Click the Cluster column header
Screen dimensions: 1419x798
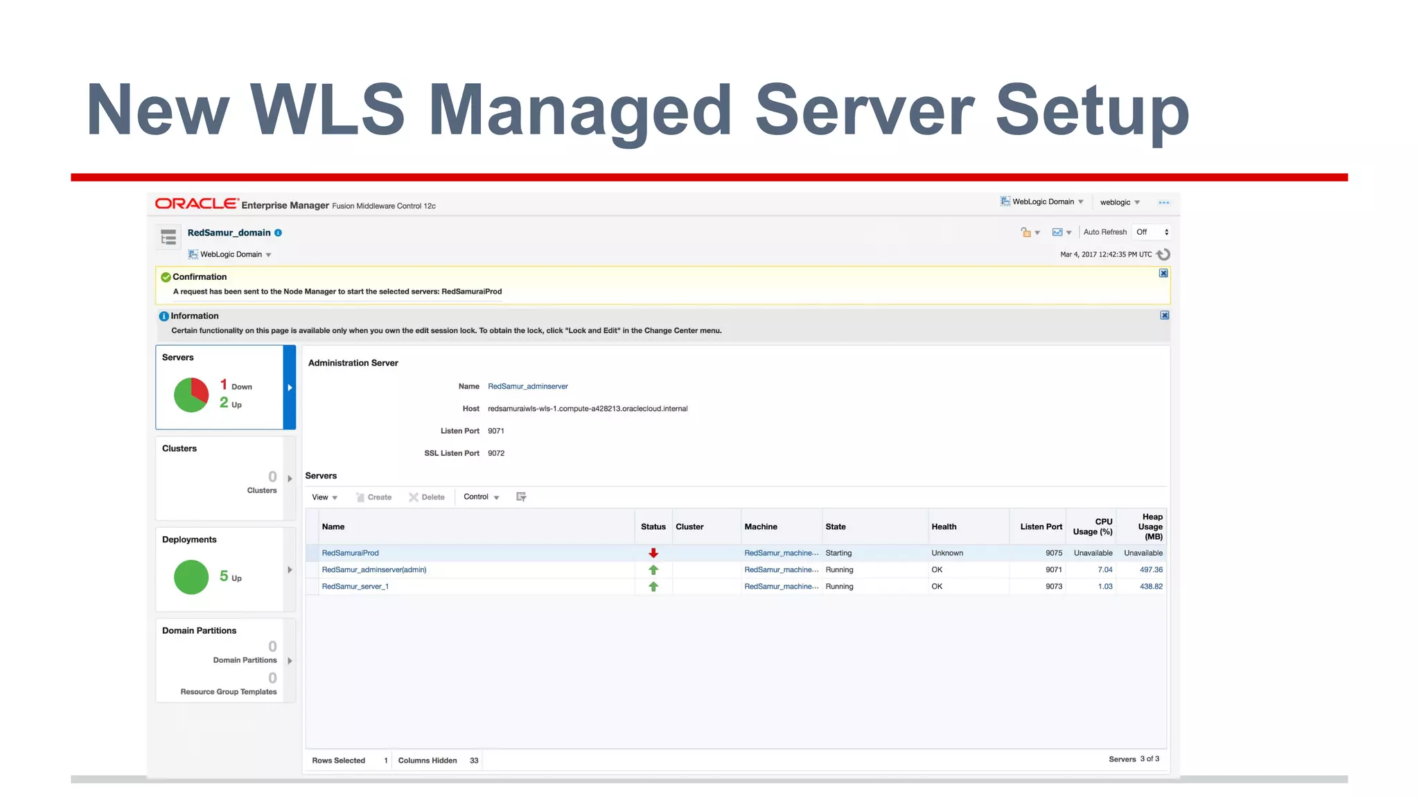[705, 526]
